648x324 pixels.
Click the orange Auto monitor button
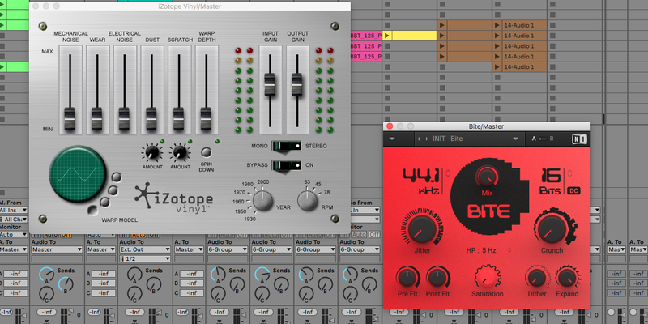point(139,234)
